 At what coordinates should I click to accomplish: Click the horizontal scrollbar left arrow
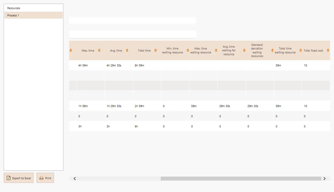click(75, 179)
